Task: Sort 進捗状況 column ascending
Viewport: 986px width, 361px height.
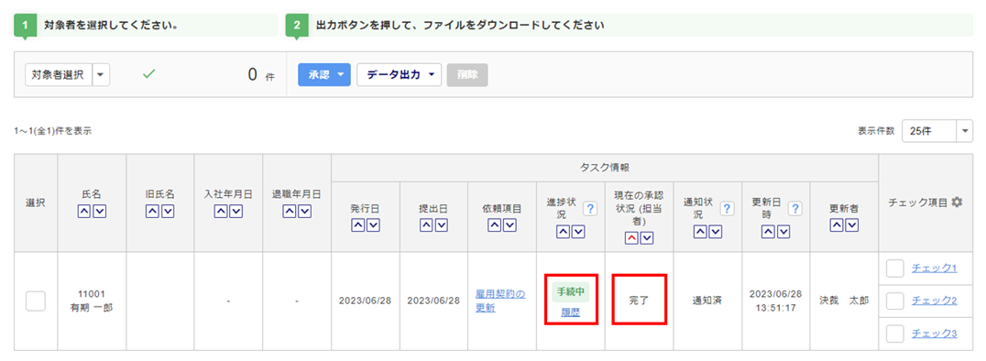Action: [x=564, y=232]
